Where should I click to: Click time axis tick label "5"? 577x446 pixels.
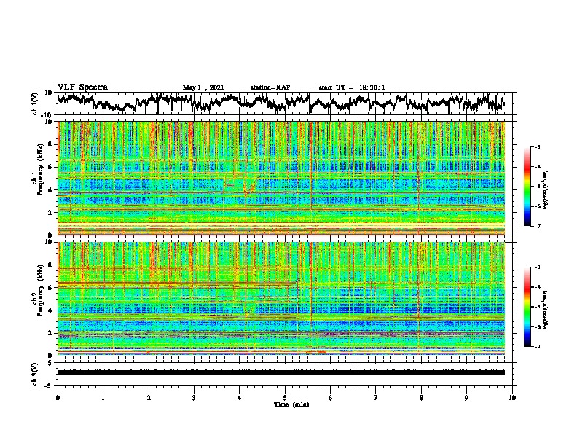pyautogui.click(x=285, y=397)
